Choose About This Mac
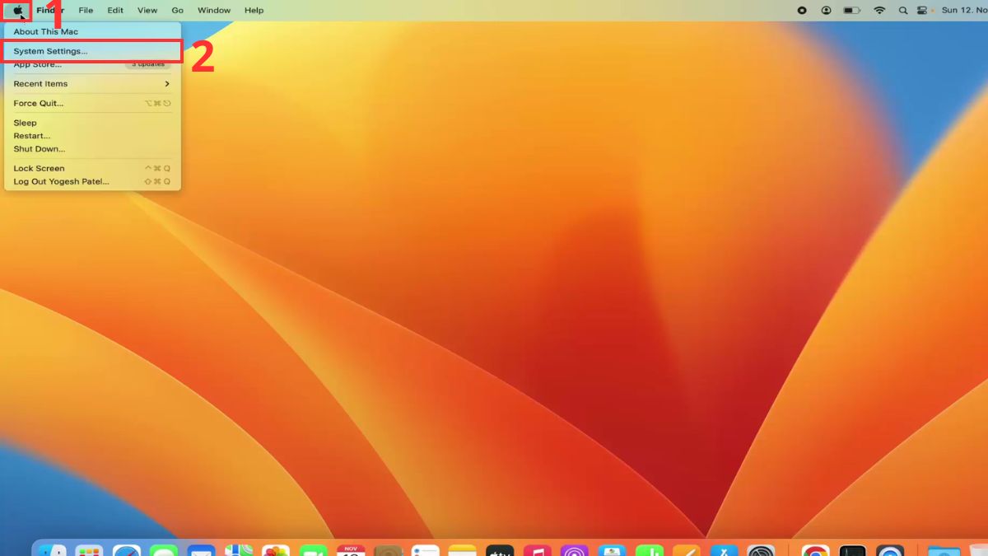Viewport: 988px width, 556px height. pos(46,31)
